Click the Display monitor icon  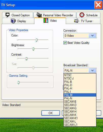point(13,21)
